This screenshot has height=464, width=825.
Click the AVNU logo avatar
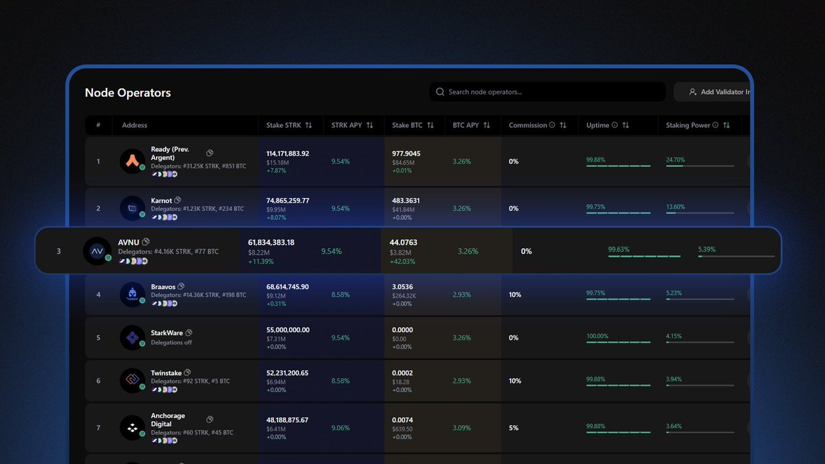(97, 251)
